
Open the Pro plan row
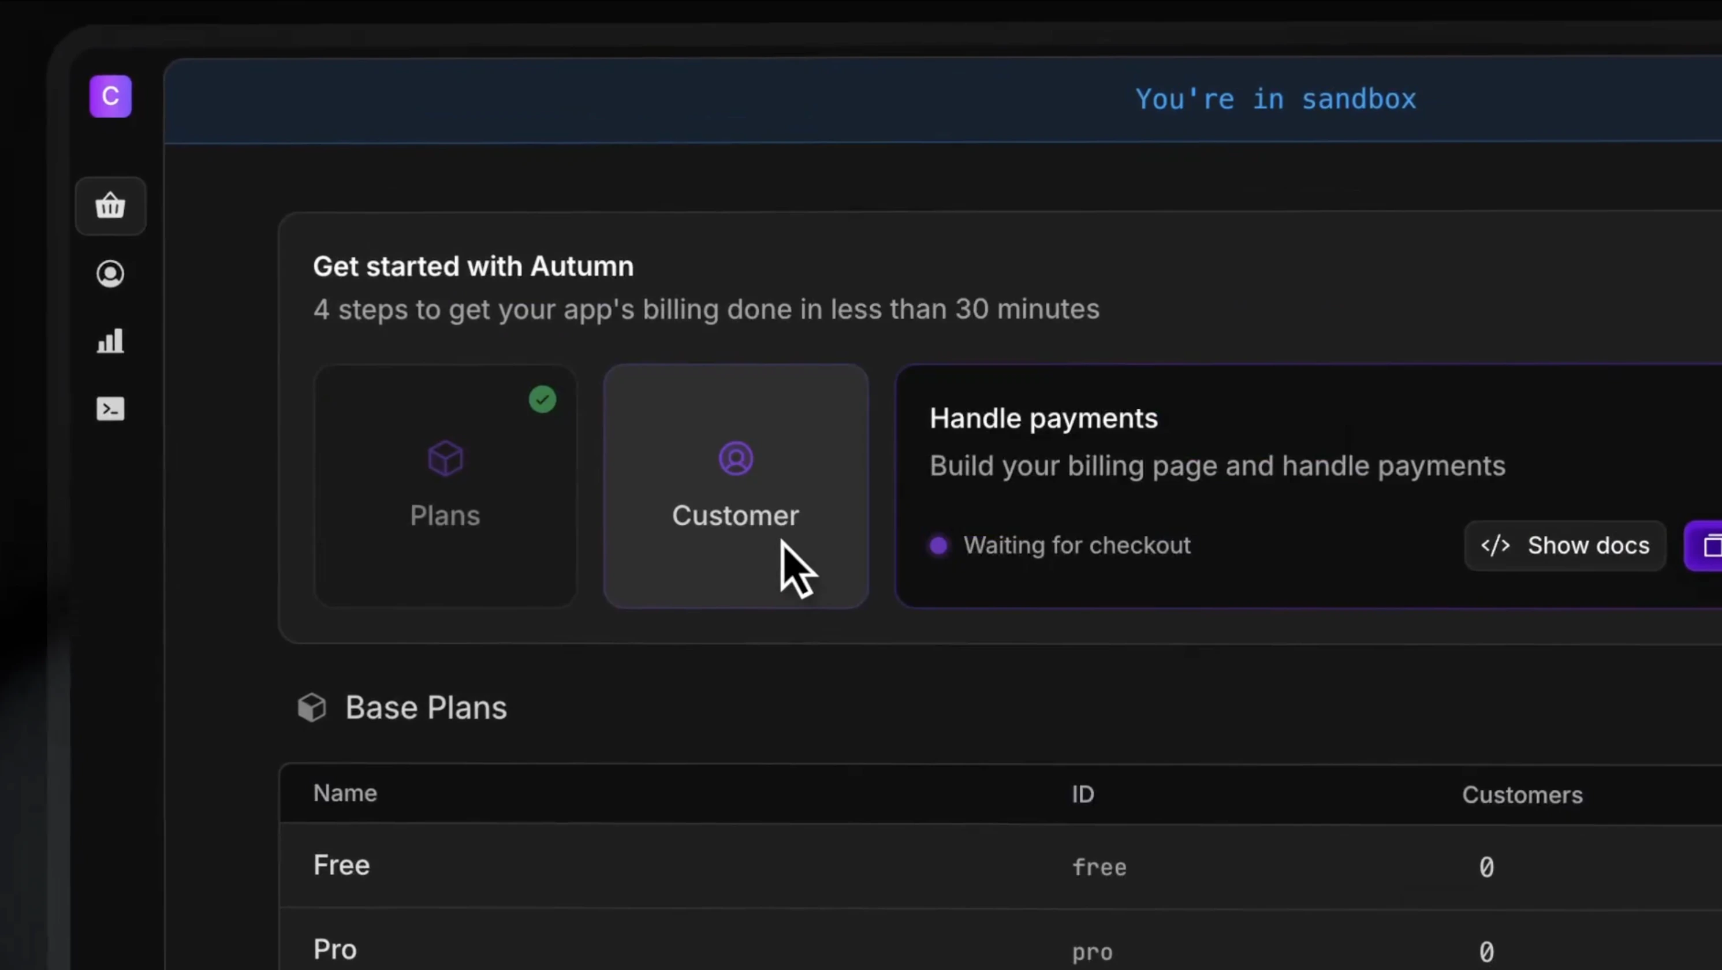pyautogui.click(x=335, y=949)
